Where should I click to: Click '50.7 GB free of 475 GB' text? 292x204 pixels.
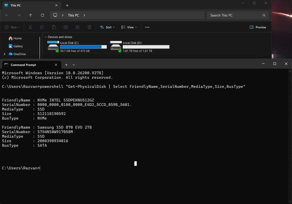[75, 51]
